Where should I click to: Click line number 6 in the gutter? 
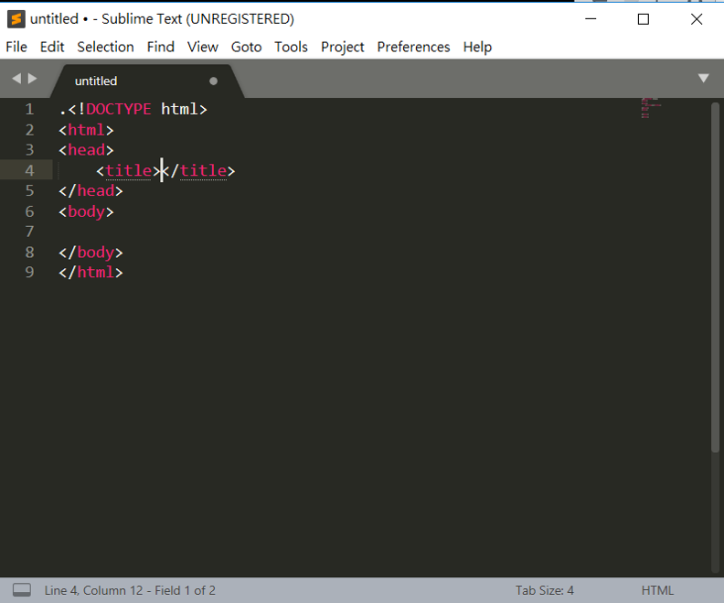pyautogui.click(x=29, y=211)
